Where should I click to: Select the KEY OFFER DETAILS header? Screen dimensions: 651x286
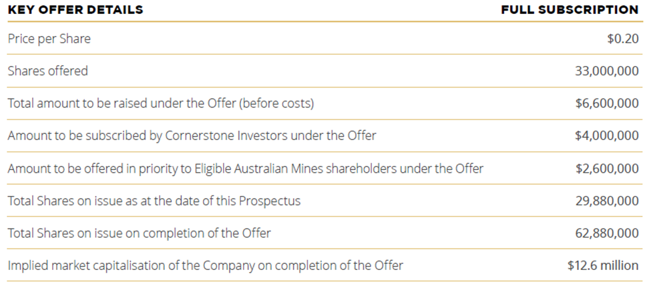[x=75, y=10]
